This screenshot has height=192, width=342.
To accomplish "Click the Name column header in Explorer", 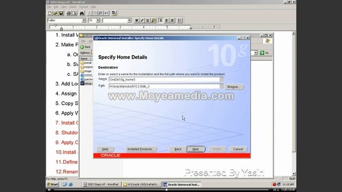I will (x=86, y=59).
